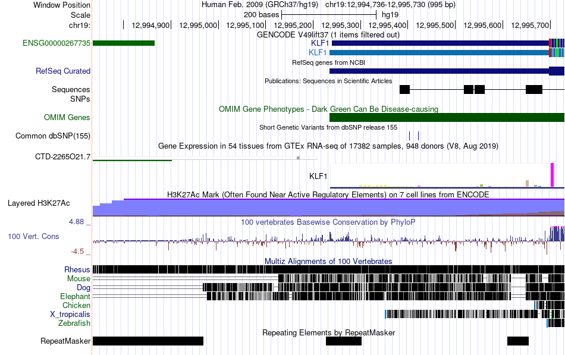Click the Dog alignment row label
565x355 pixels.
click(x=83, y=288)
